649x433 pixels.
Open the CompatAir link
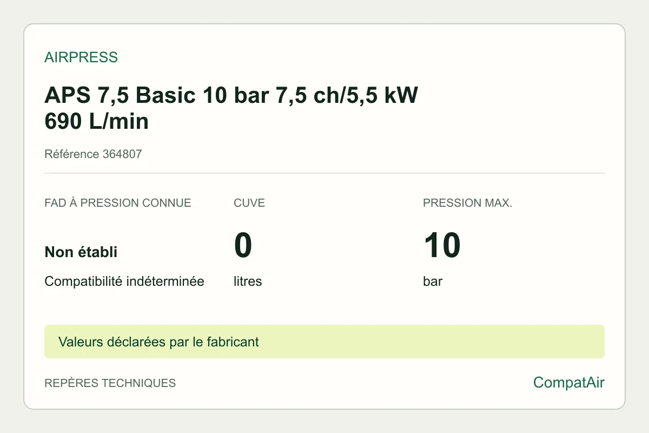pyautogui.click(x=569, y=383)
